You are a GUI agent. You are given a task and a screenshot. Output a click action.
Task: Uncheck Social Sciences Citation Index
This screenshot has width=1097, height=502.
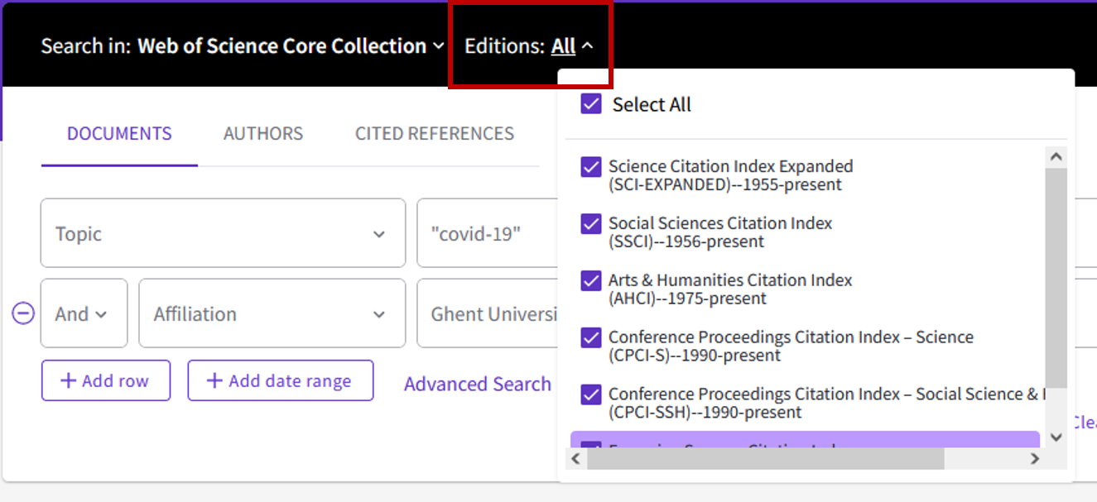591,223
